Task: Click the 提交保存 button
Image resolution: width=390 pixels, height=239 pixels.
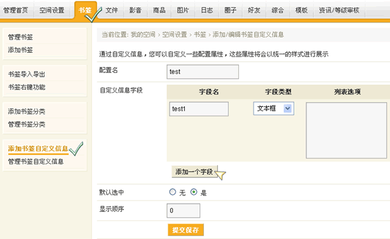Action: 186,230
